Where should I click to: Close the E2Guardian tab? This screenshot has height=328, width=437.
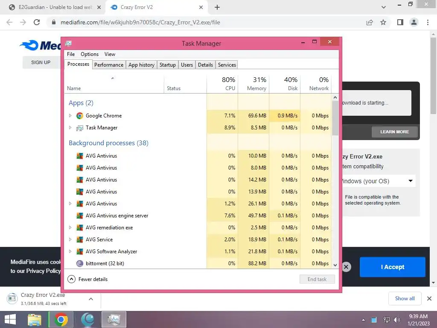point(99,7)
